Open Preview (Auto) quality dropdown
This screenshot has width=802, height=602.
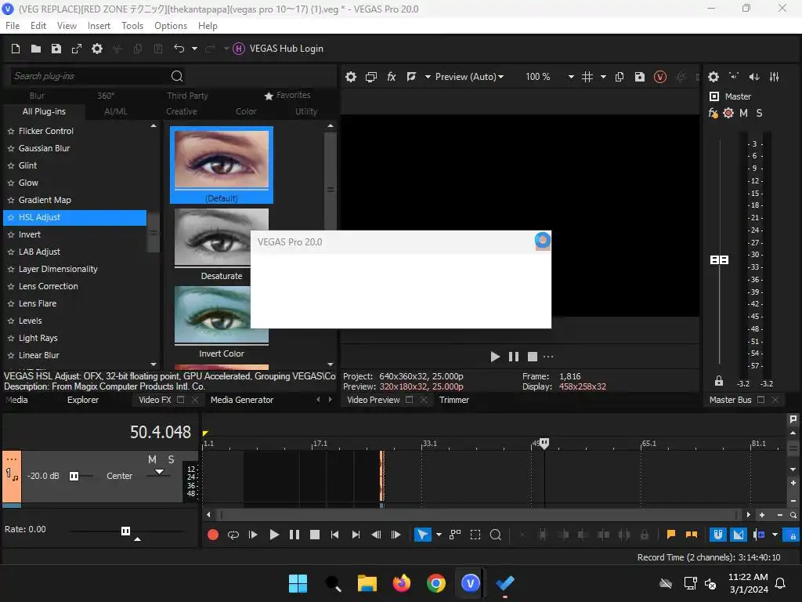[x=469, y=77]
